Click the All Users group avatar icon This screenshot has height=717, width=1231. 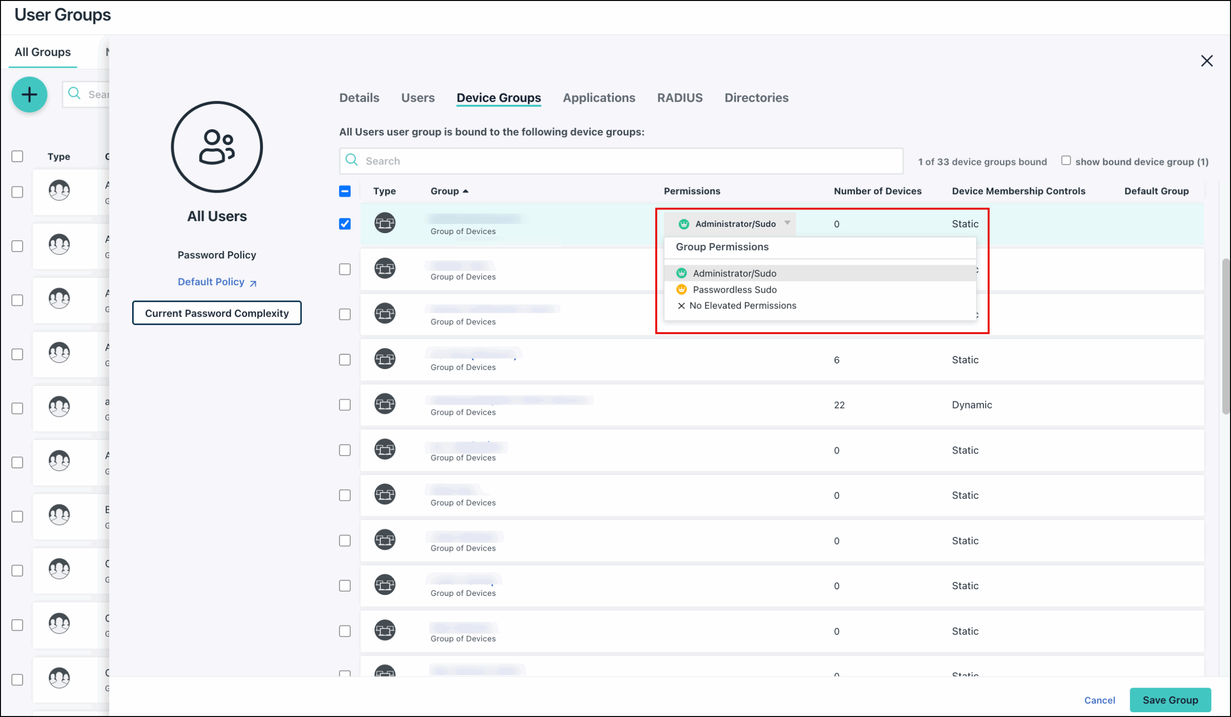click(216, 147)
